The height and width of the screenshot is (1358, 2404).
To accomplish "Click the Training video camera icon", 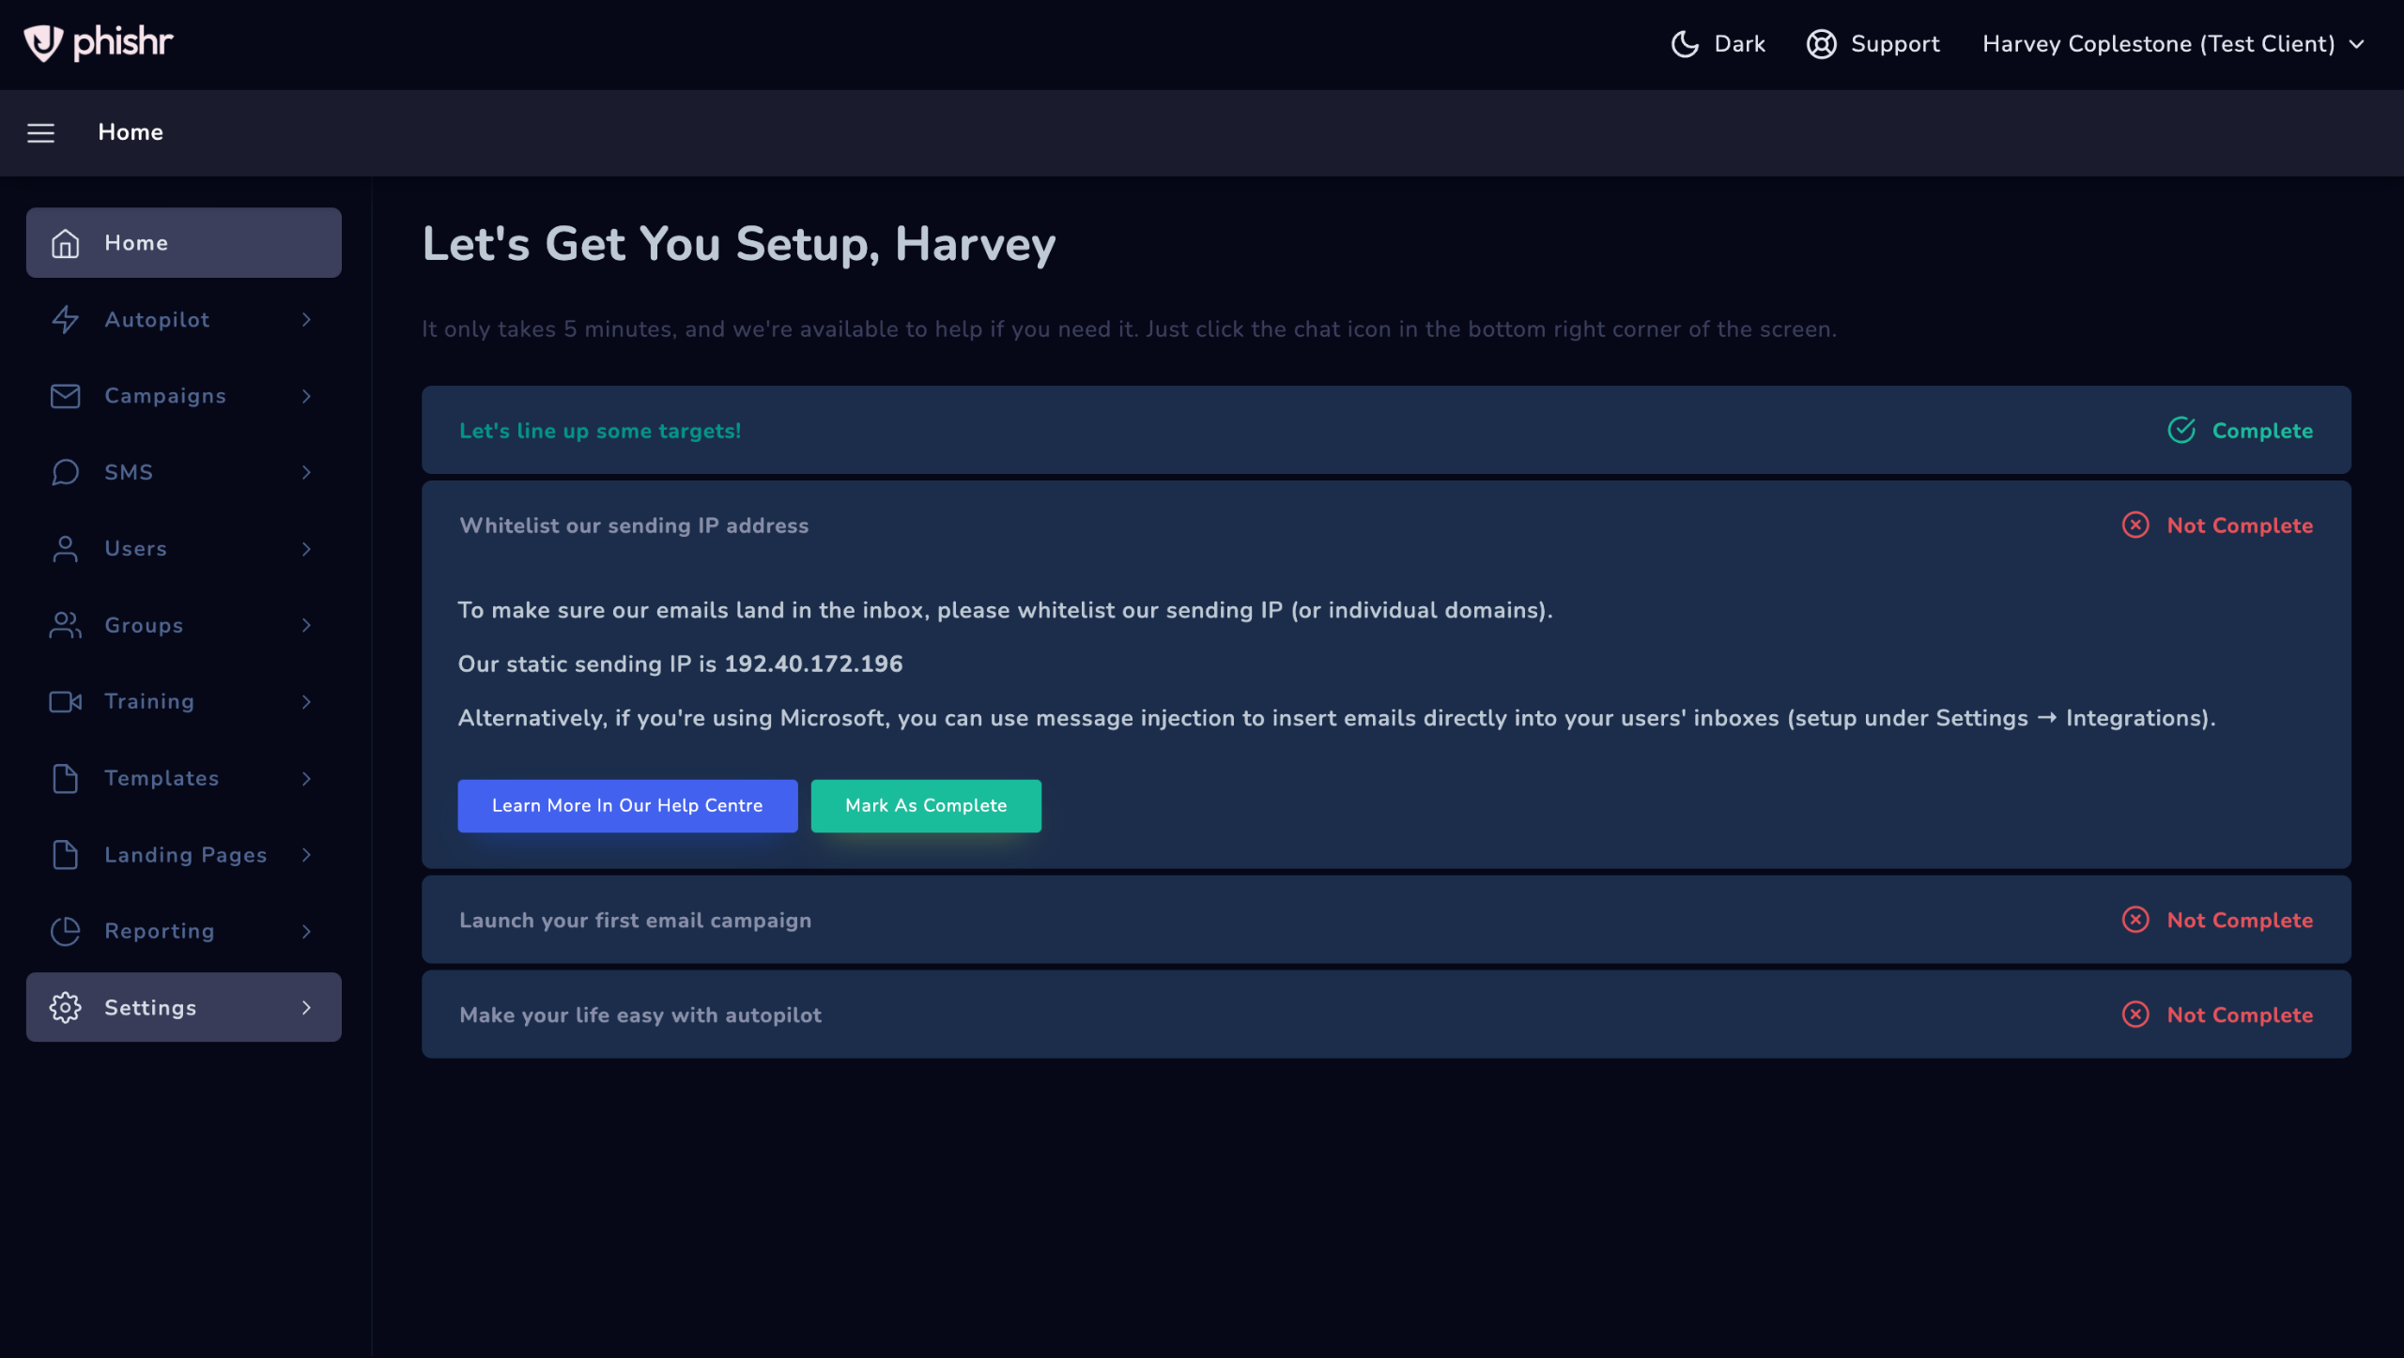I will (65, 701).
